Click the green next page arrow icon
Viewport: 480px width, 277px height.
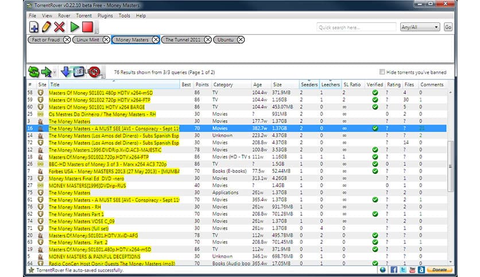[47, 72]
